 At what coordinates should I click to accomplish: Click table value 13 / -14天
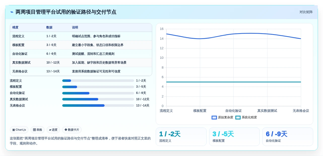[x=53, y=71]
